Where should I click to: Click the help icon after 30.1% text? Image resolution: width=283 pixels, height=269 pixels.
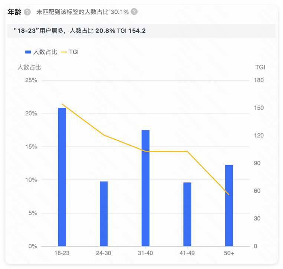[x=134, y=12]
